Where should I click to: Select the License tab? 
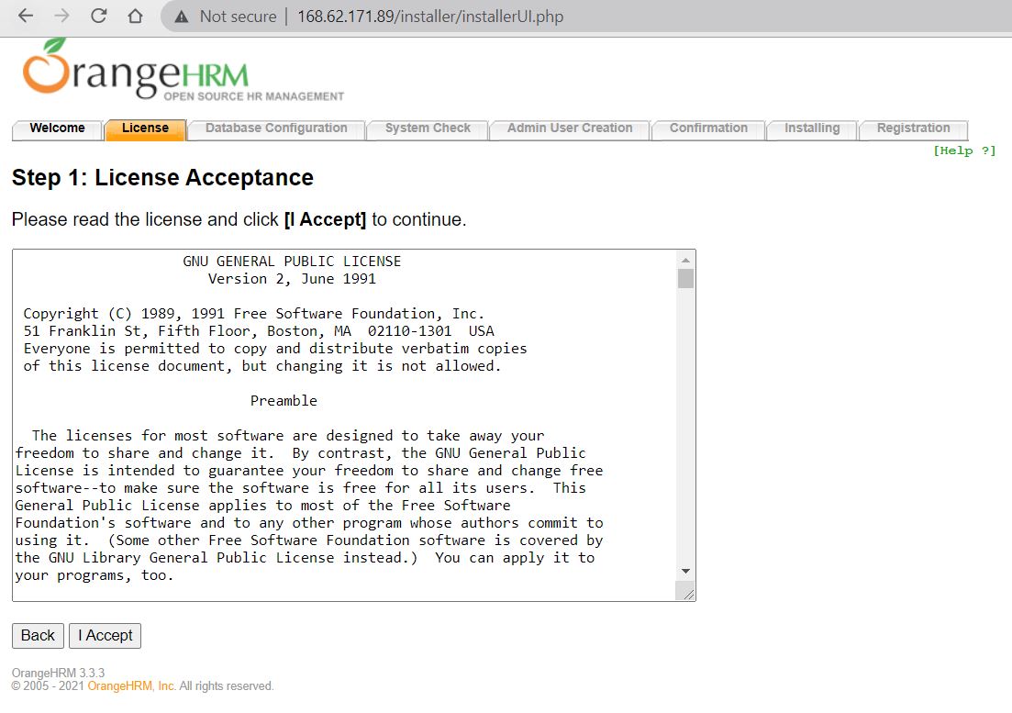[145, 128]
